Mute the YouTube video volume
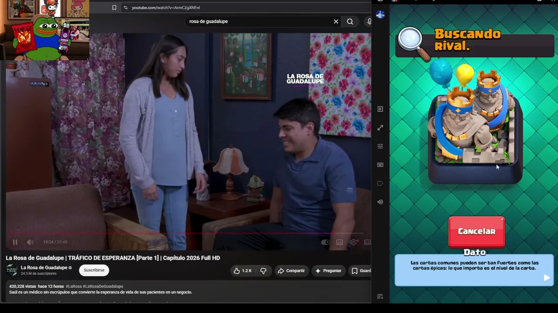This screenshot has height=313, width=558. tap(30, 242)
